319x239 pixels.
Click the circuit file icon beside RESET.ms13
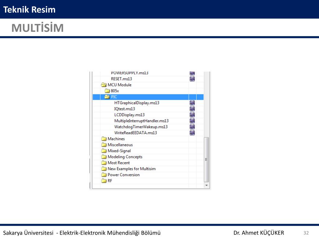tap(192, 79)
